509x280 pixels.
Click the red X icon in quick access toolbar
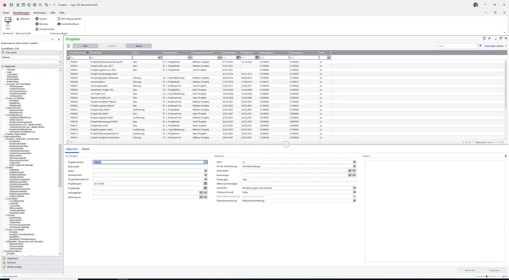(x=40, y=5)
